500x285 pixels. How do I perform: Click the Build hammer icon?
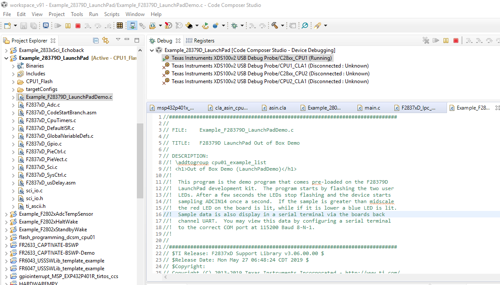pyautogui.click(x=275, y=26)
